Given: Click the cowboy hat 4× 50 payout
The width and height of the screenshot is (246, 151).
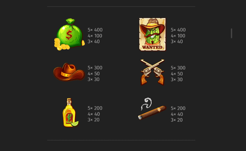Looking at the screenshot, I should (93, 74).
